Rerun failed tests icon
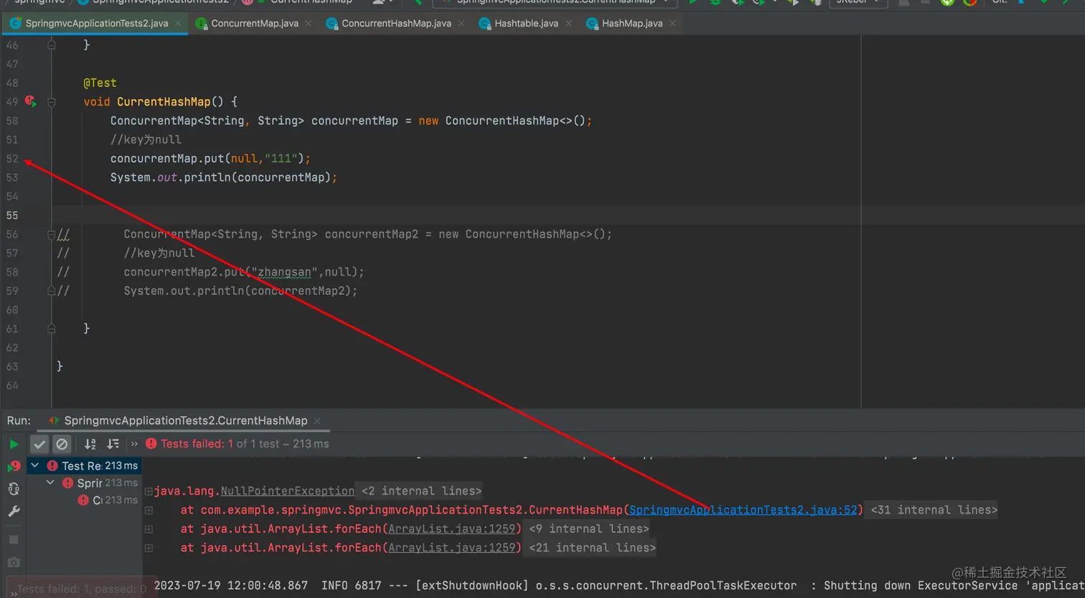 click(x=14, y=466)
